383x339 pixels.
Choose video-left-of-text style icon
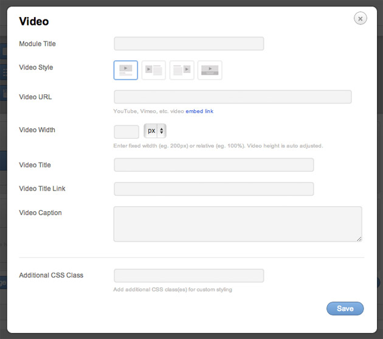click(154, 70)
